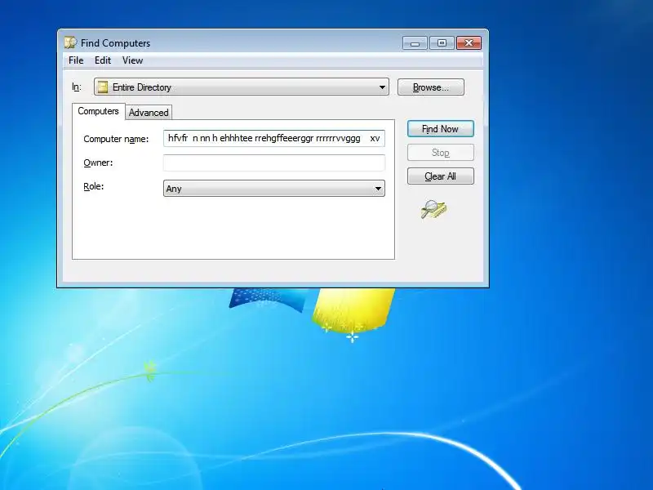Screen dimensions: 653x490
Task: Focus the Computer name text field
Action: pyautogui.click(x=274, y=138)
